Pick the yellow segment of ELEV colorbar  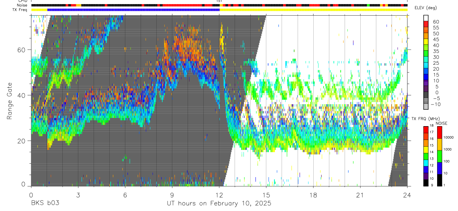[426, 42]
